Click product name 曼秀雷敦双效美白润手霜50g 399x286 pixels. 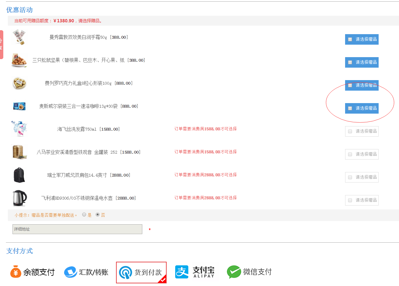pyautogui.click(x=78, y=37)
